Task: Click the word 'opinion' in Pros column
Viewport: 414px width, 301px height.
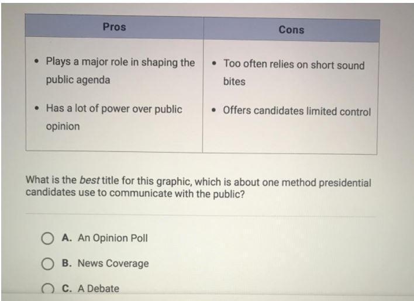Action: tap(63, 127)
